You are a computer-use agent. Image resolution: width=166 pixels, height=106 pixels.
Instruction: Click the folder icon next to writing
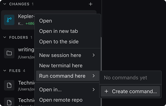(9, 53)
